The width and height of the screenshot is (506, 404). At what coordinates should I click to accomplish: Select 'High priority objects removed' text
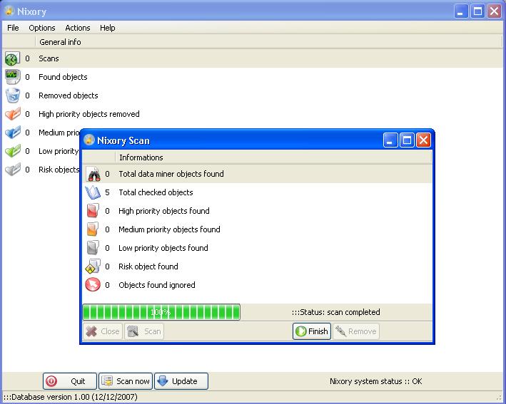click(89, 114)
